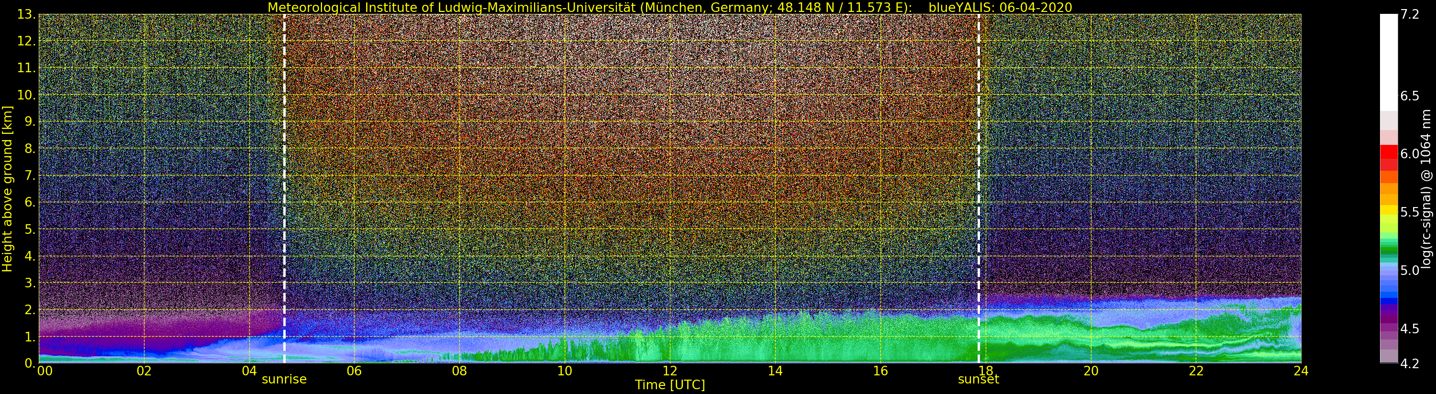Click height tick label '11.'
The image size is (1436, 394).
[x=26, y=68]
